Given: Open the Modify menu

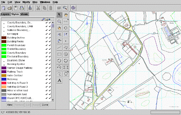Looking at the screenshot, I should [x=26, y=2].
